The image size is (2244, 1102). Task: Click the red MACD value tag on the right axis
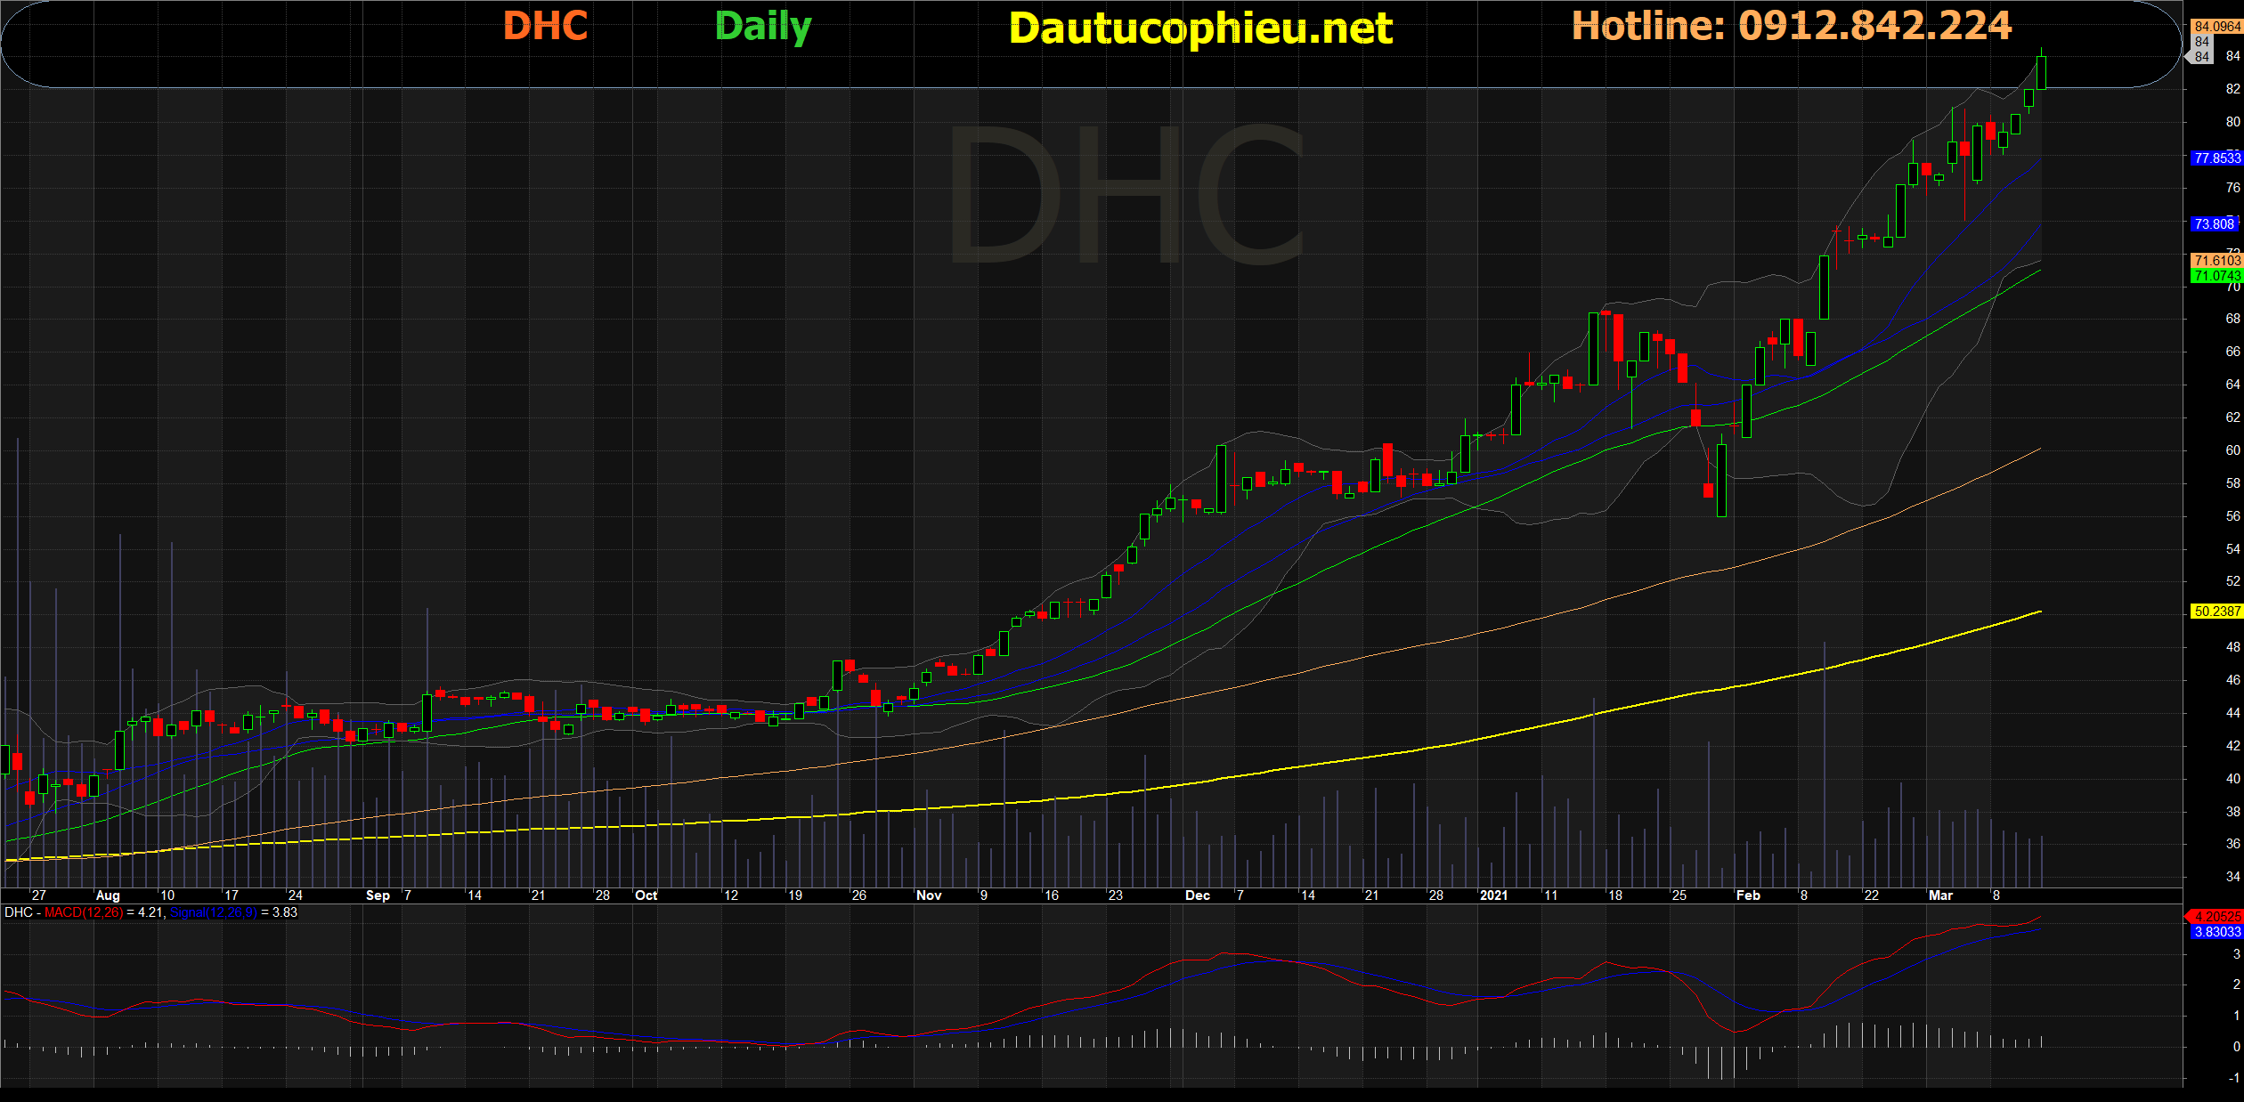pos(2216,917)
